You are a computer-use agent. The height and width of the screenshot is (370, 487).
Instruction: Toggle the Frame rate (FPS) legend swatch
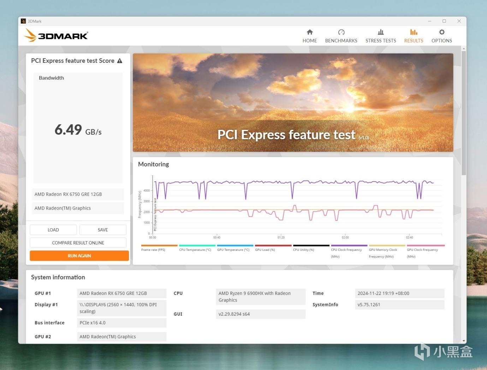tap(159, 245)
